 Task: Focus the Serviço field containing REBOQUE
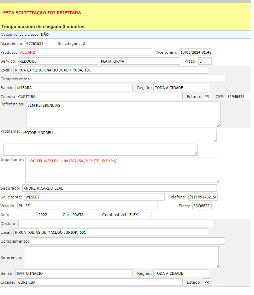pyautogui.click(x=58, y=61)
